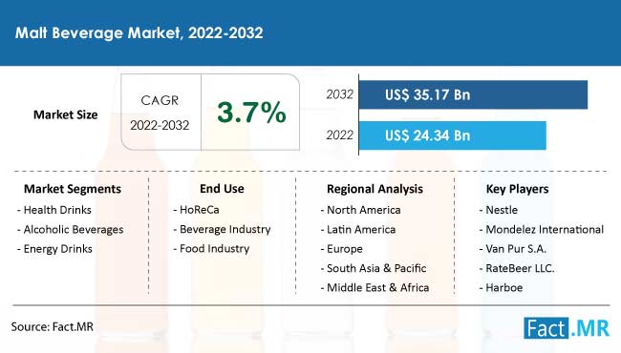Click the Source: Fact.MR text
Screen dimensions: 621x353
[53, 327]
